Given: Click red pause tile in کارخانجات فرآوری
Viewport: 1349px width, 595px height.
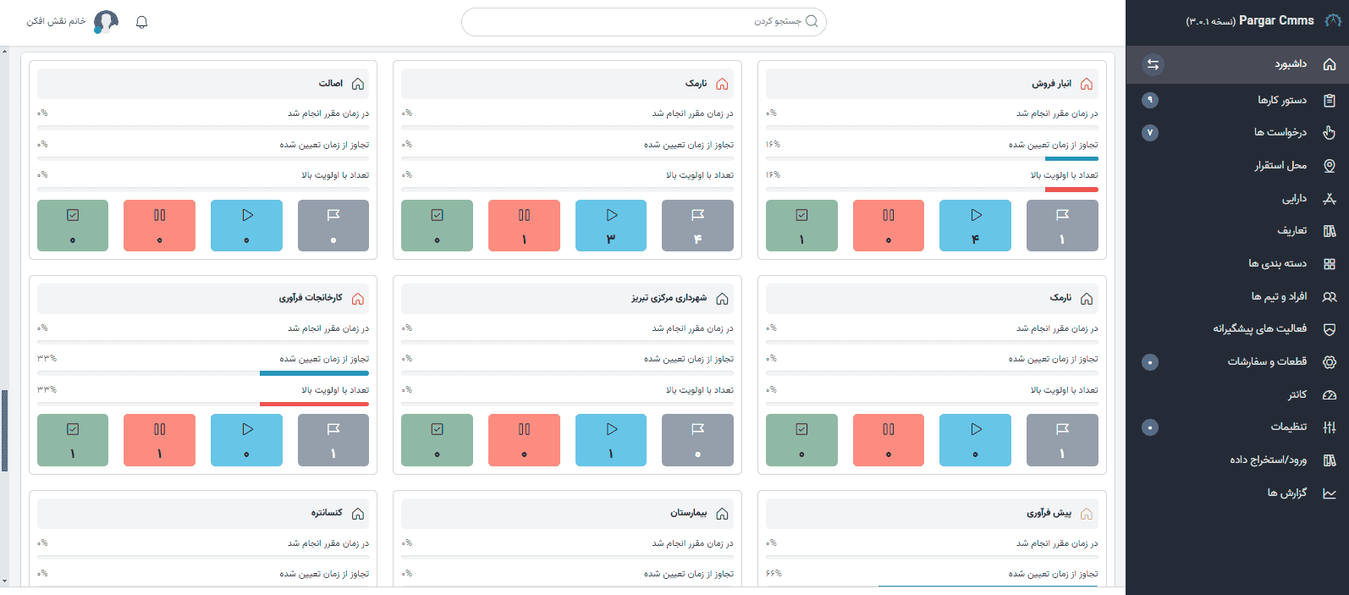Looking at the screenshot, I should pos(159,440).
